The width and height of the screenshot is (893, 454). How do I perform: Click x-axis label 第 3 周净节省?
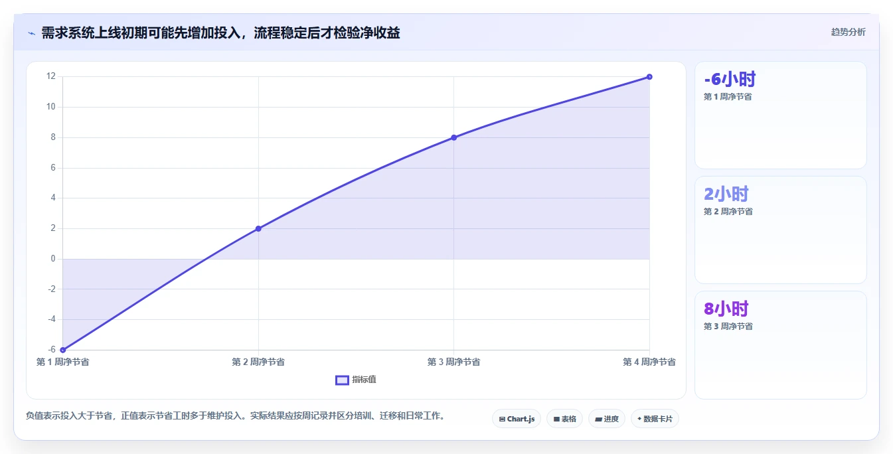[454, 362]
